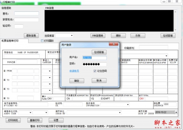183x130 pixels.
Task: Click 确定 button in login dialog
Action: (x=77, y=81)
